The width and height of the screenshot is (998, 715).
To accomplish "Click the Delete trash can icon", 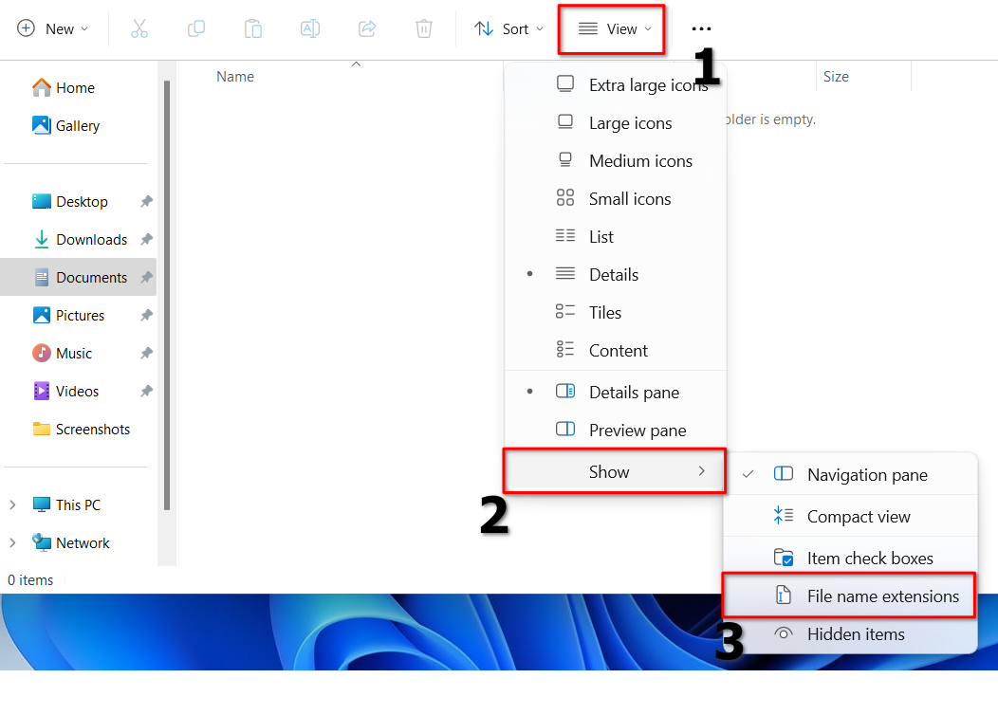I will tap(424, 28).
